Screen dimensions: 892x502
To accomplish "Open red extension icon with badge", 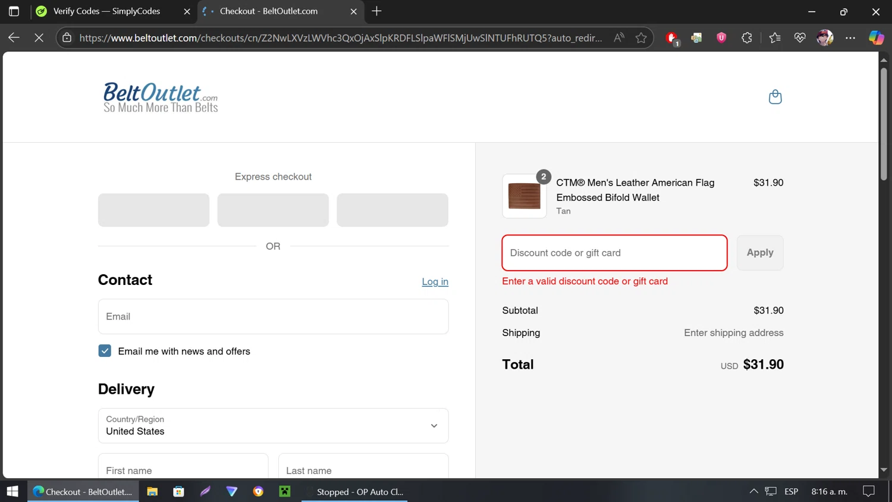I will [673, 38].
